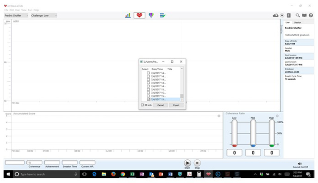Uncheck the highlighted last session checkbox
The height and width of the screenshot is (183, 318).
148,100
